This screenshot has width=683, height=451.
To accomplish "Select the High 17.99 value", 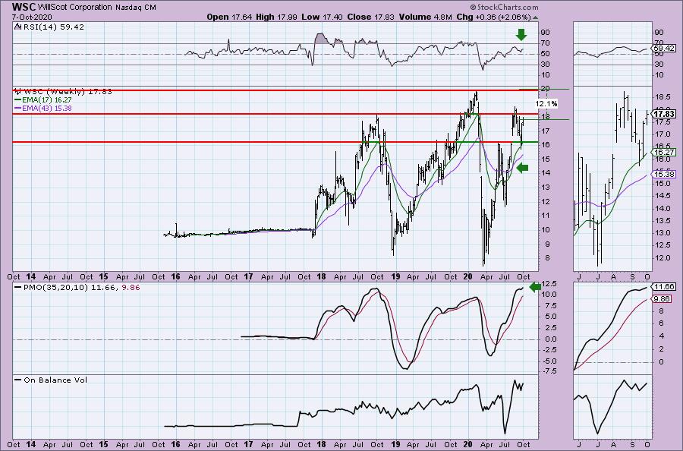I will coord(276,17).
